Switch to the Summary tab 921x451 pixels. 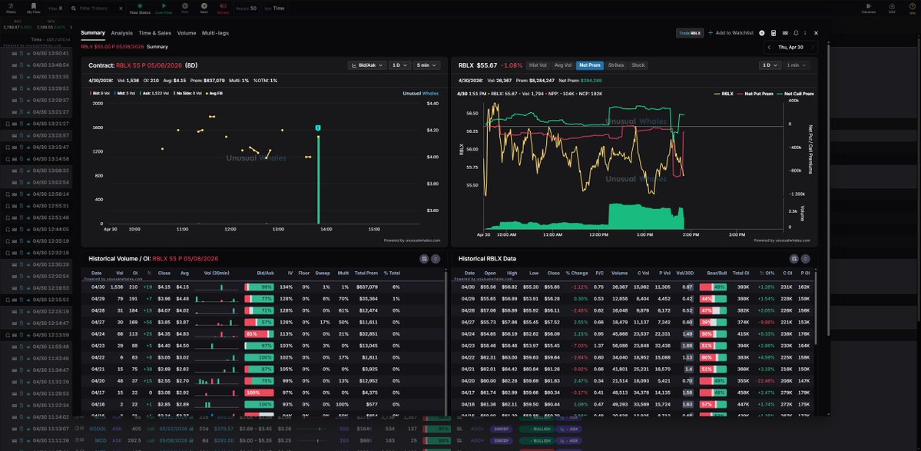pos(93,33)
